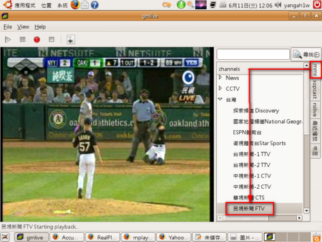This screenshot has height=242, width=322.
Task: Click the toolbar arrow icon after the separator
Action: pyautogui.click(x=71, y=39)
